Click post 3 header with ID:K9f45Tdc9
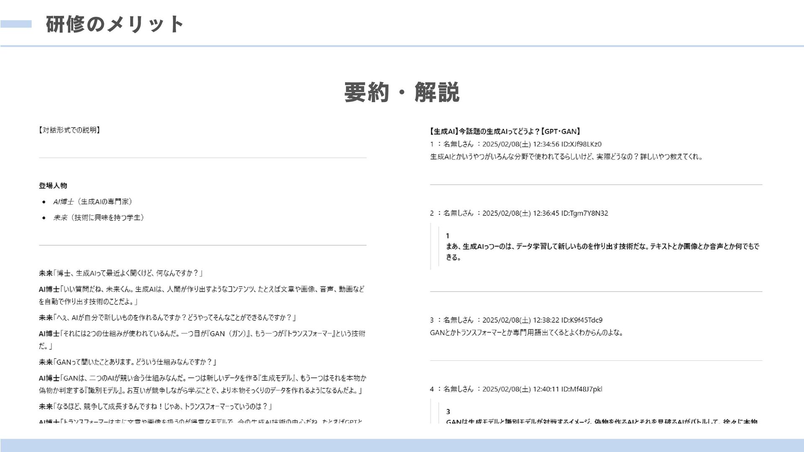This screenshot has height=452, width=804. [x=516, y=320]
